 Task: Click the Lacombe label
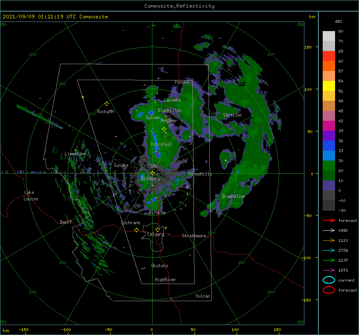pos(172,100)
